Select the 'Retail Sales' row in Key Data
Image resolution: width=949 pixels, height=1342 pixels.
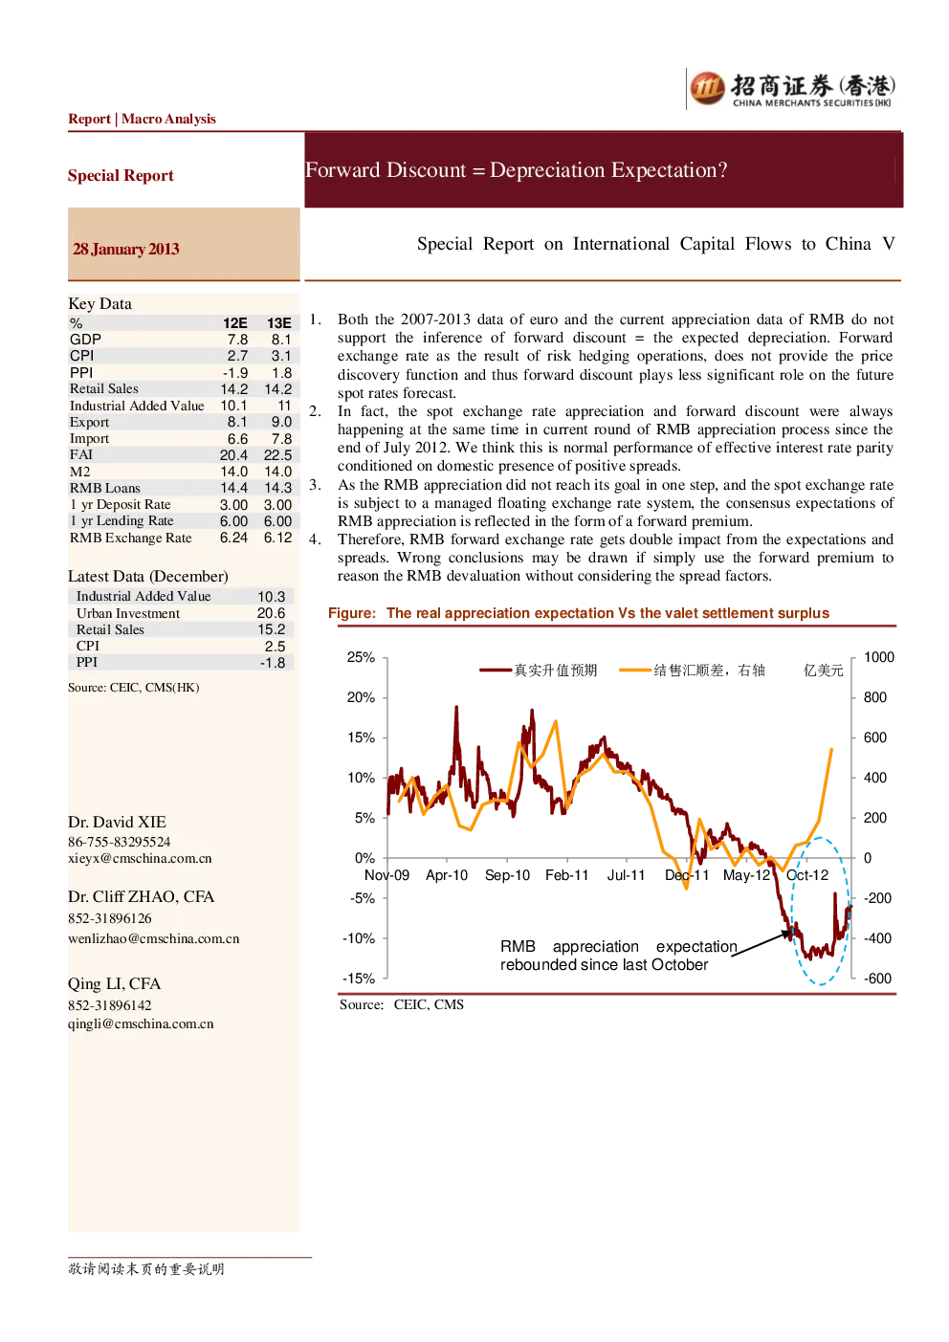point(182,389)
